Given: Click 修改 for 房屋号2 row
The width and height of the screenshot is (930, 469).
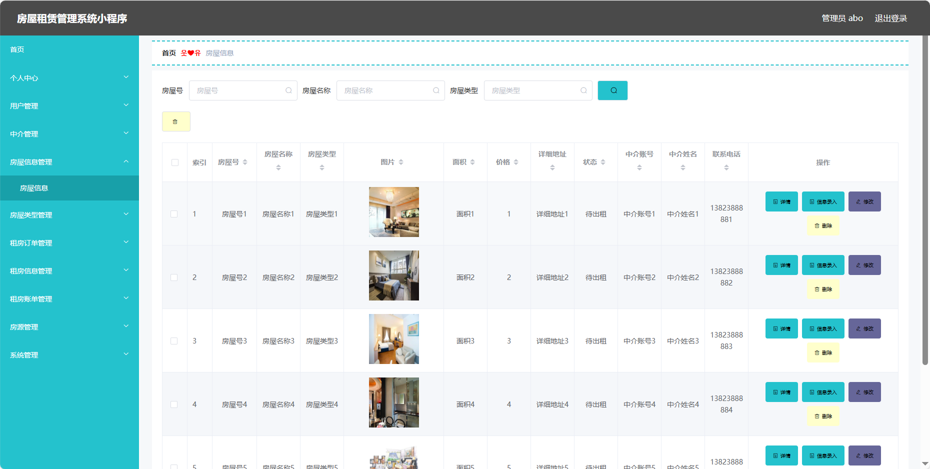Looking at the screenshot, I should tap(864, 265).
